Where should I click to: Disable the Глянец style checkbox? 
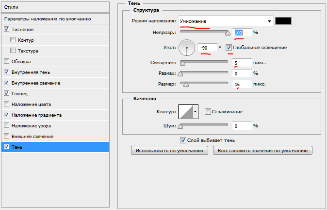(6, 93)
